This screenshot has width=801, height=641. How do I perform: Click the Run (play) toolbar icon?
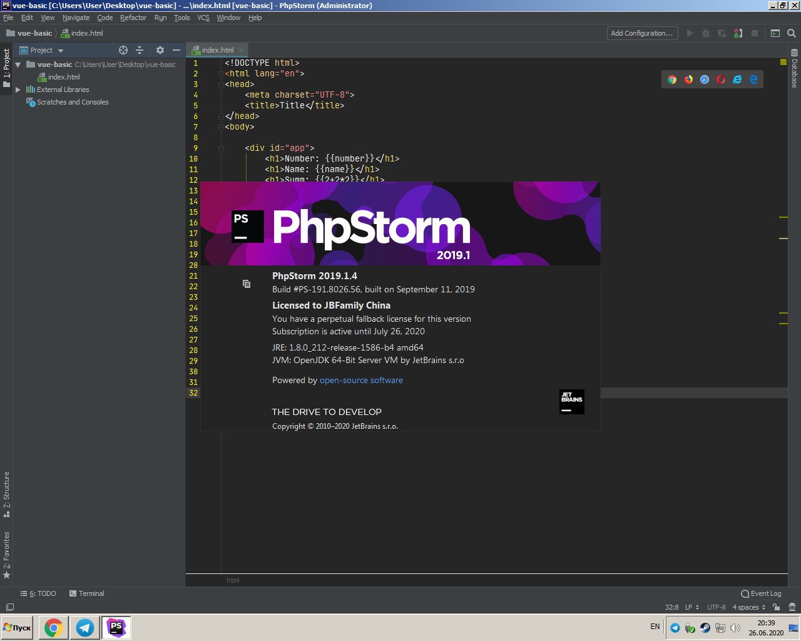pyautogui.click(x=690, y=33)
